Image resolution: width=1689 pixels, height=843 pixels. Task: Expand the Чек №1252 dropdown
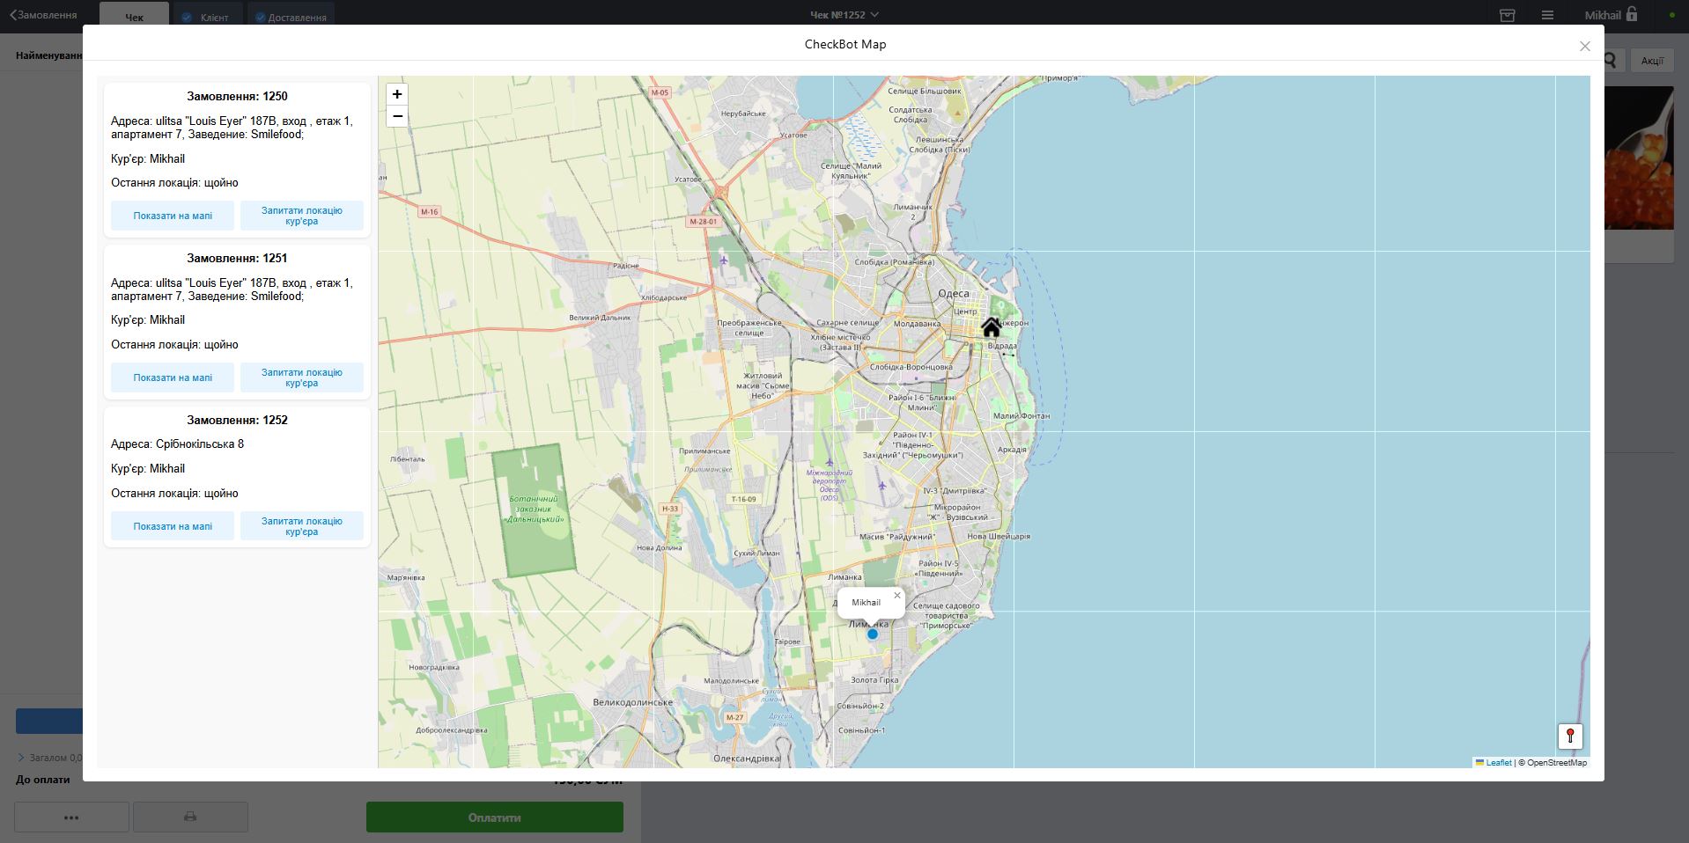[x=844, y=15]
